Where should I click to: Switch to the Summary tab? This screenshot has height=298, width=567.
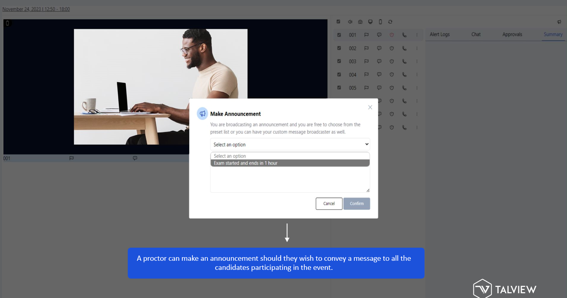pyautogui.click(x=553, y=34)
